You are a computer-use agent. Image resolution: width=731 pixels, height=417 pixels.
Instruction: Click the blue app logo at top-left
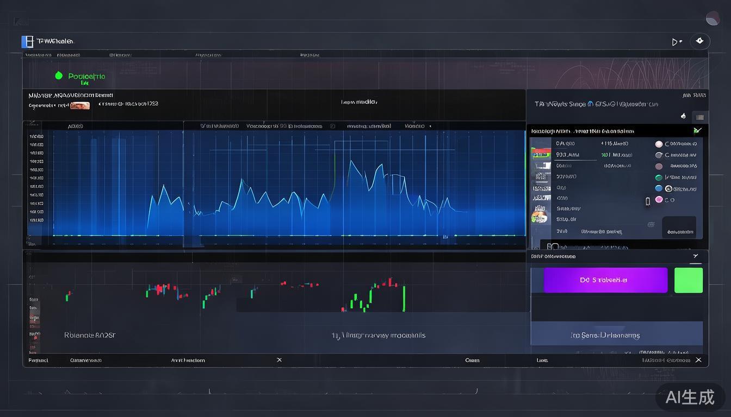point(27,42)
